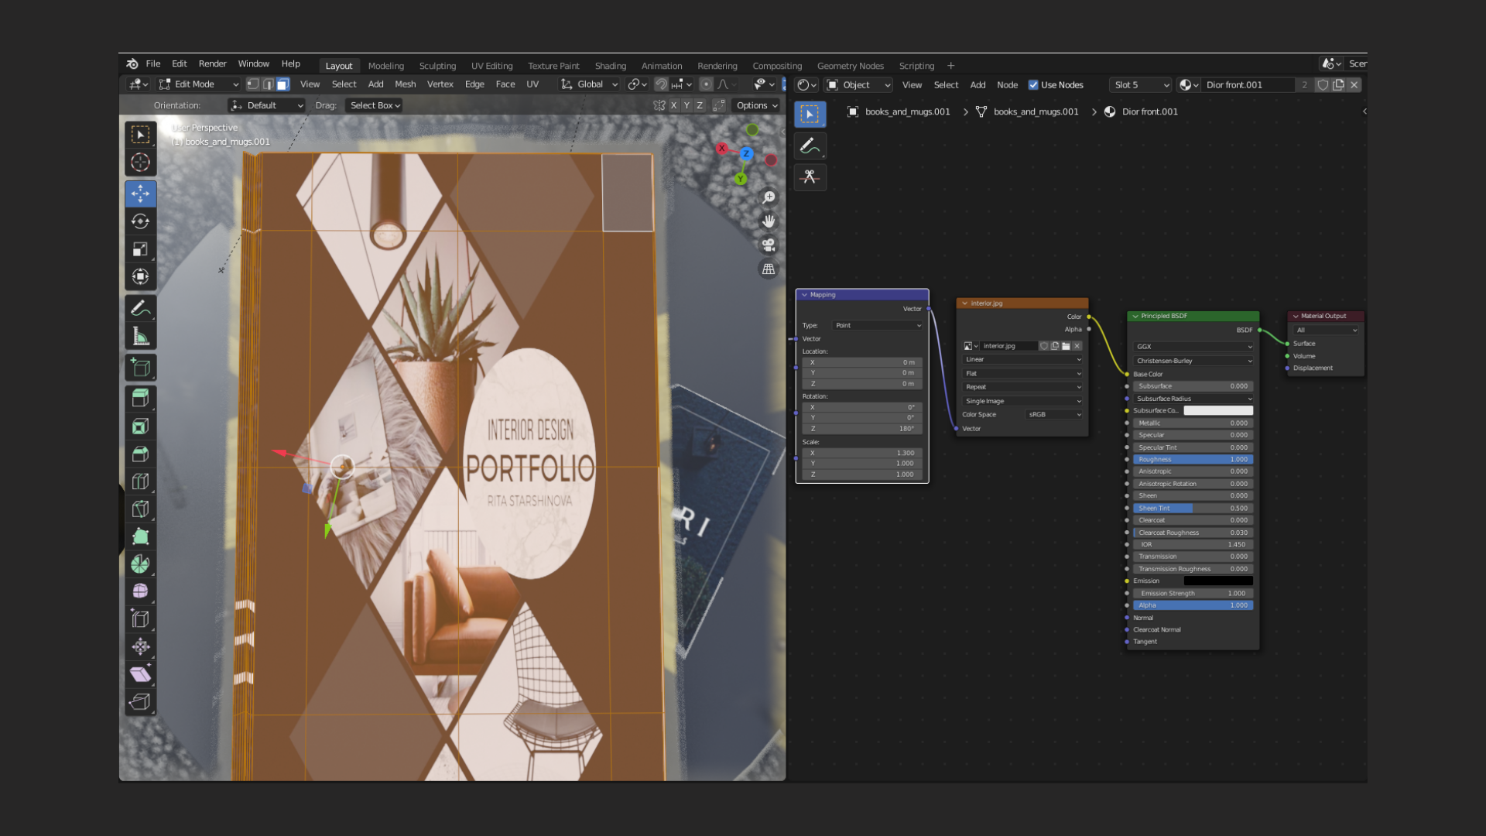This screenshot has height=836, width=1486.
Task: Select the Add Cube tool
Action: [140, 368]
